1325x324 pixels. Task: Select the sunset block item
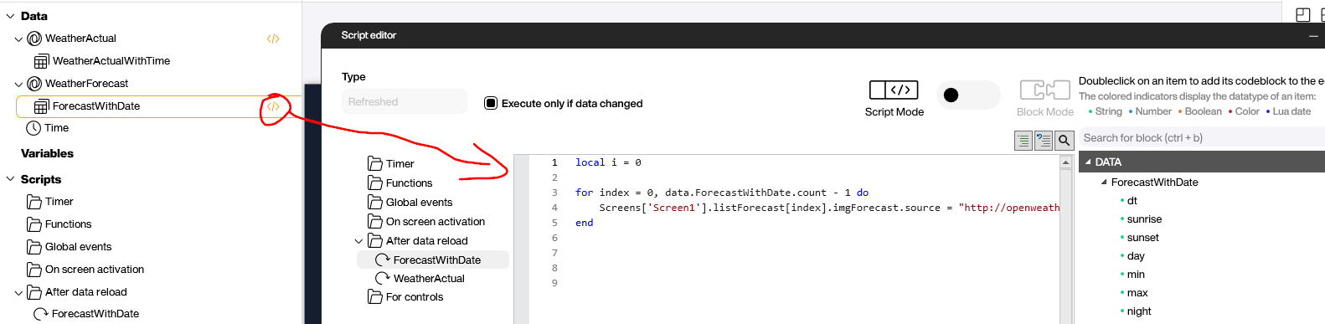(1142, 238)
